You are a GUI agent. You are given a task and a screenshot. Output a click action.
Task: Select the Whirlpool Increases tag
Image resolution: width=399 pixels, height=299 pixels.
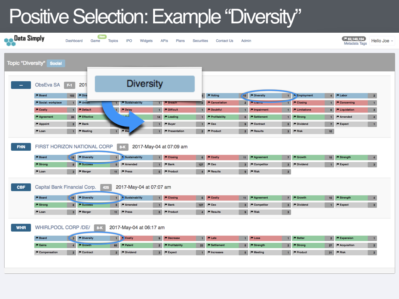(227, 252)
